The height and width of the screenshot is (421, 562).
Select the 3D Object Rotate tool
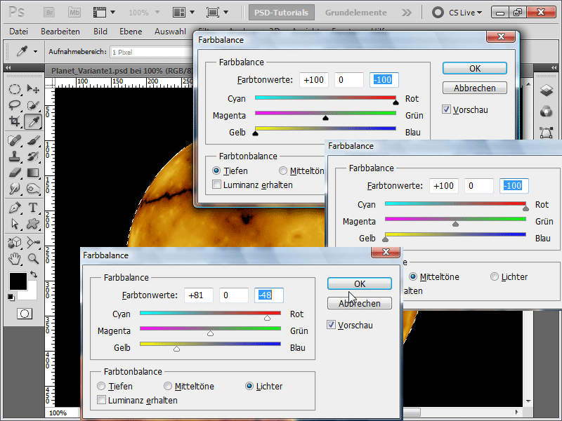coord(14,242)
